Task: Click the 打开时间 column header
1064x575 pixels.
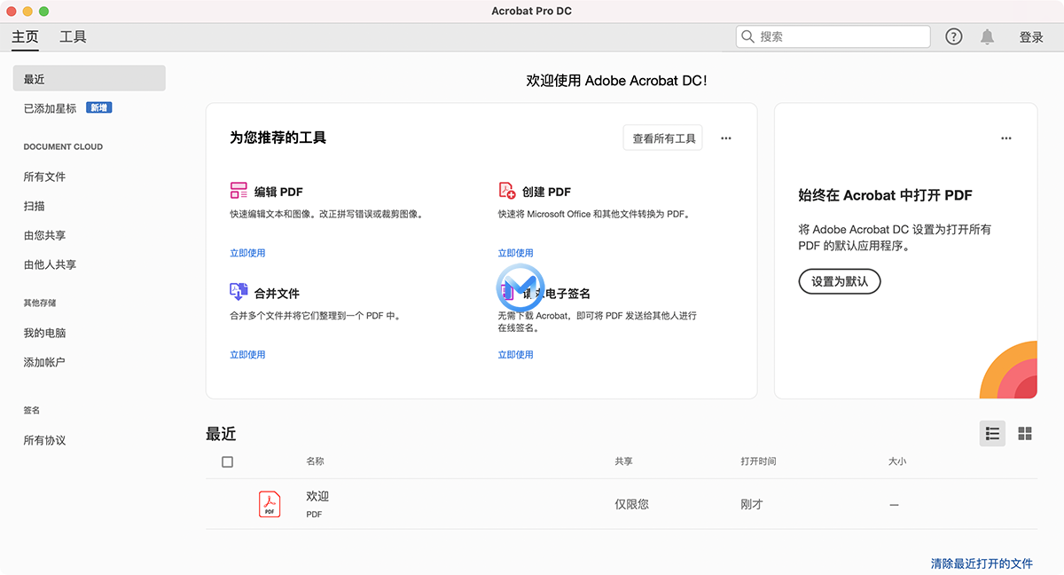Action: tap(758, 461)
